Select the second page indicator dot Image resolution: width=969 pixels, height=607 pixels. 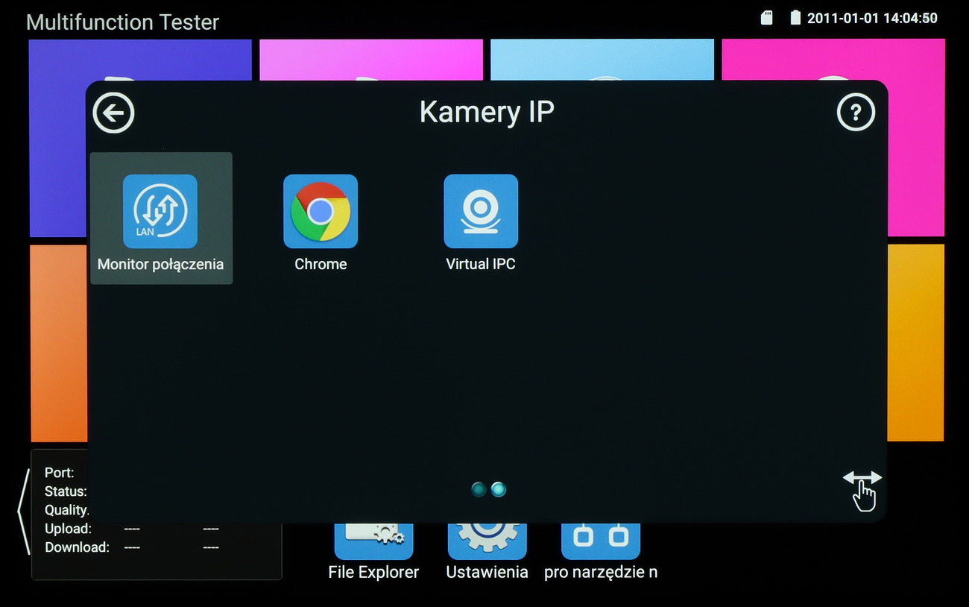pos(499,489)
